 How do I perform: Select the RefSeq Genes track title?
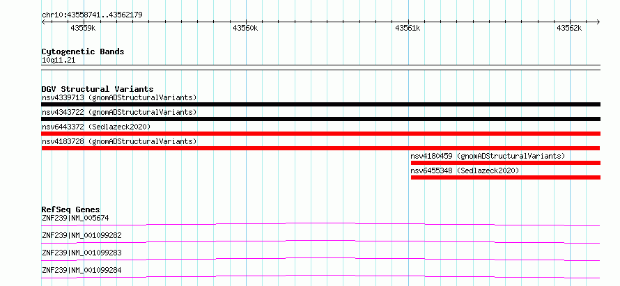coord(71,209)
